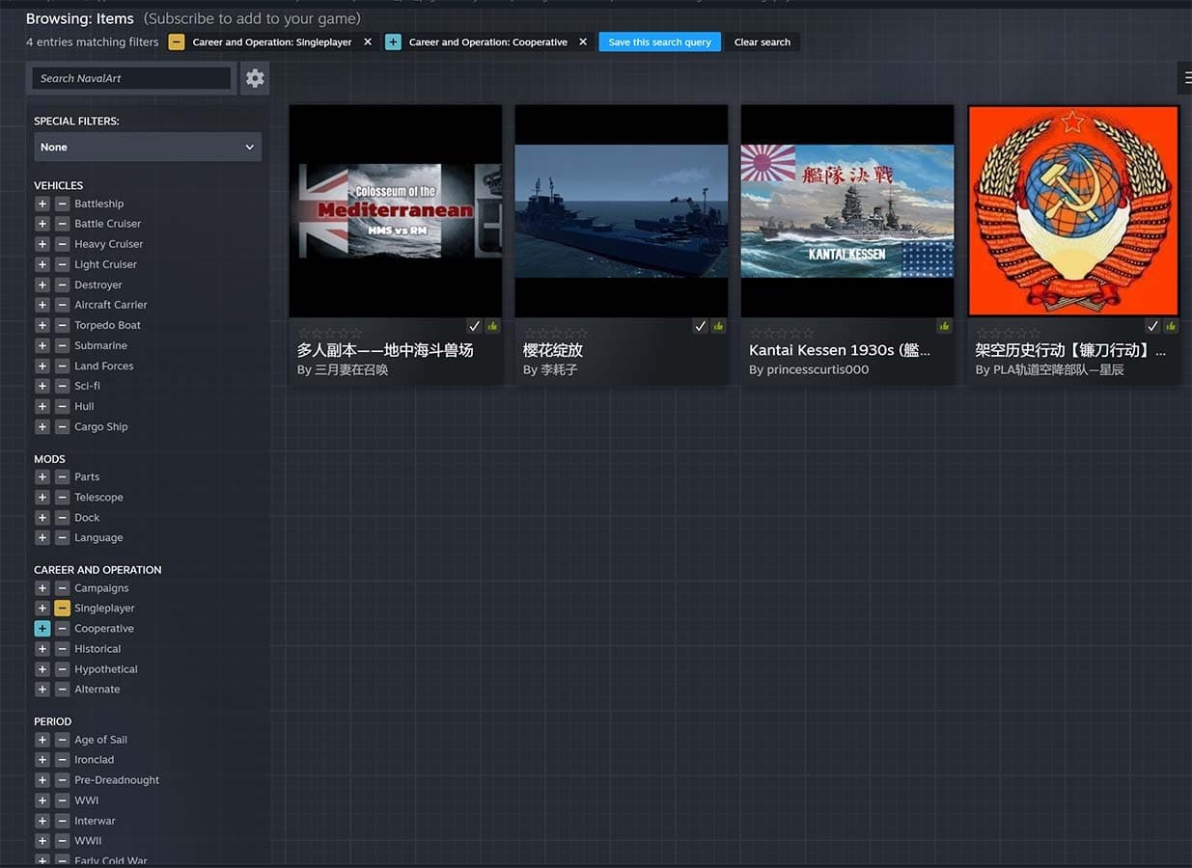Exclude Telescope mods with minus button
Viewport: 1192px width, 868px height.
coord(62,497)
